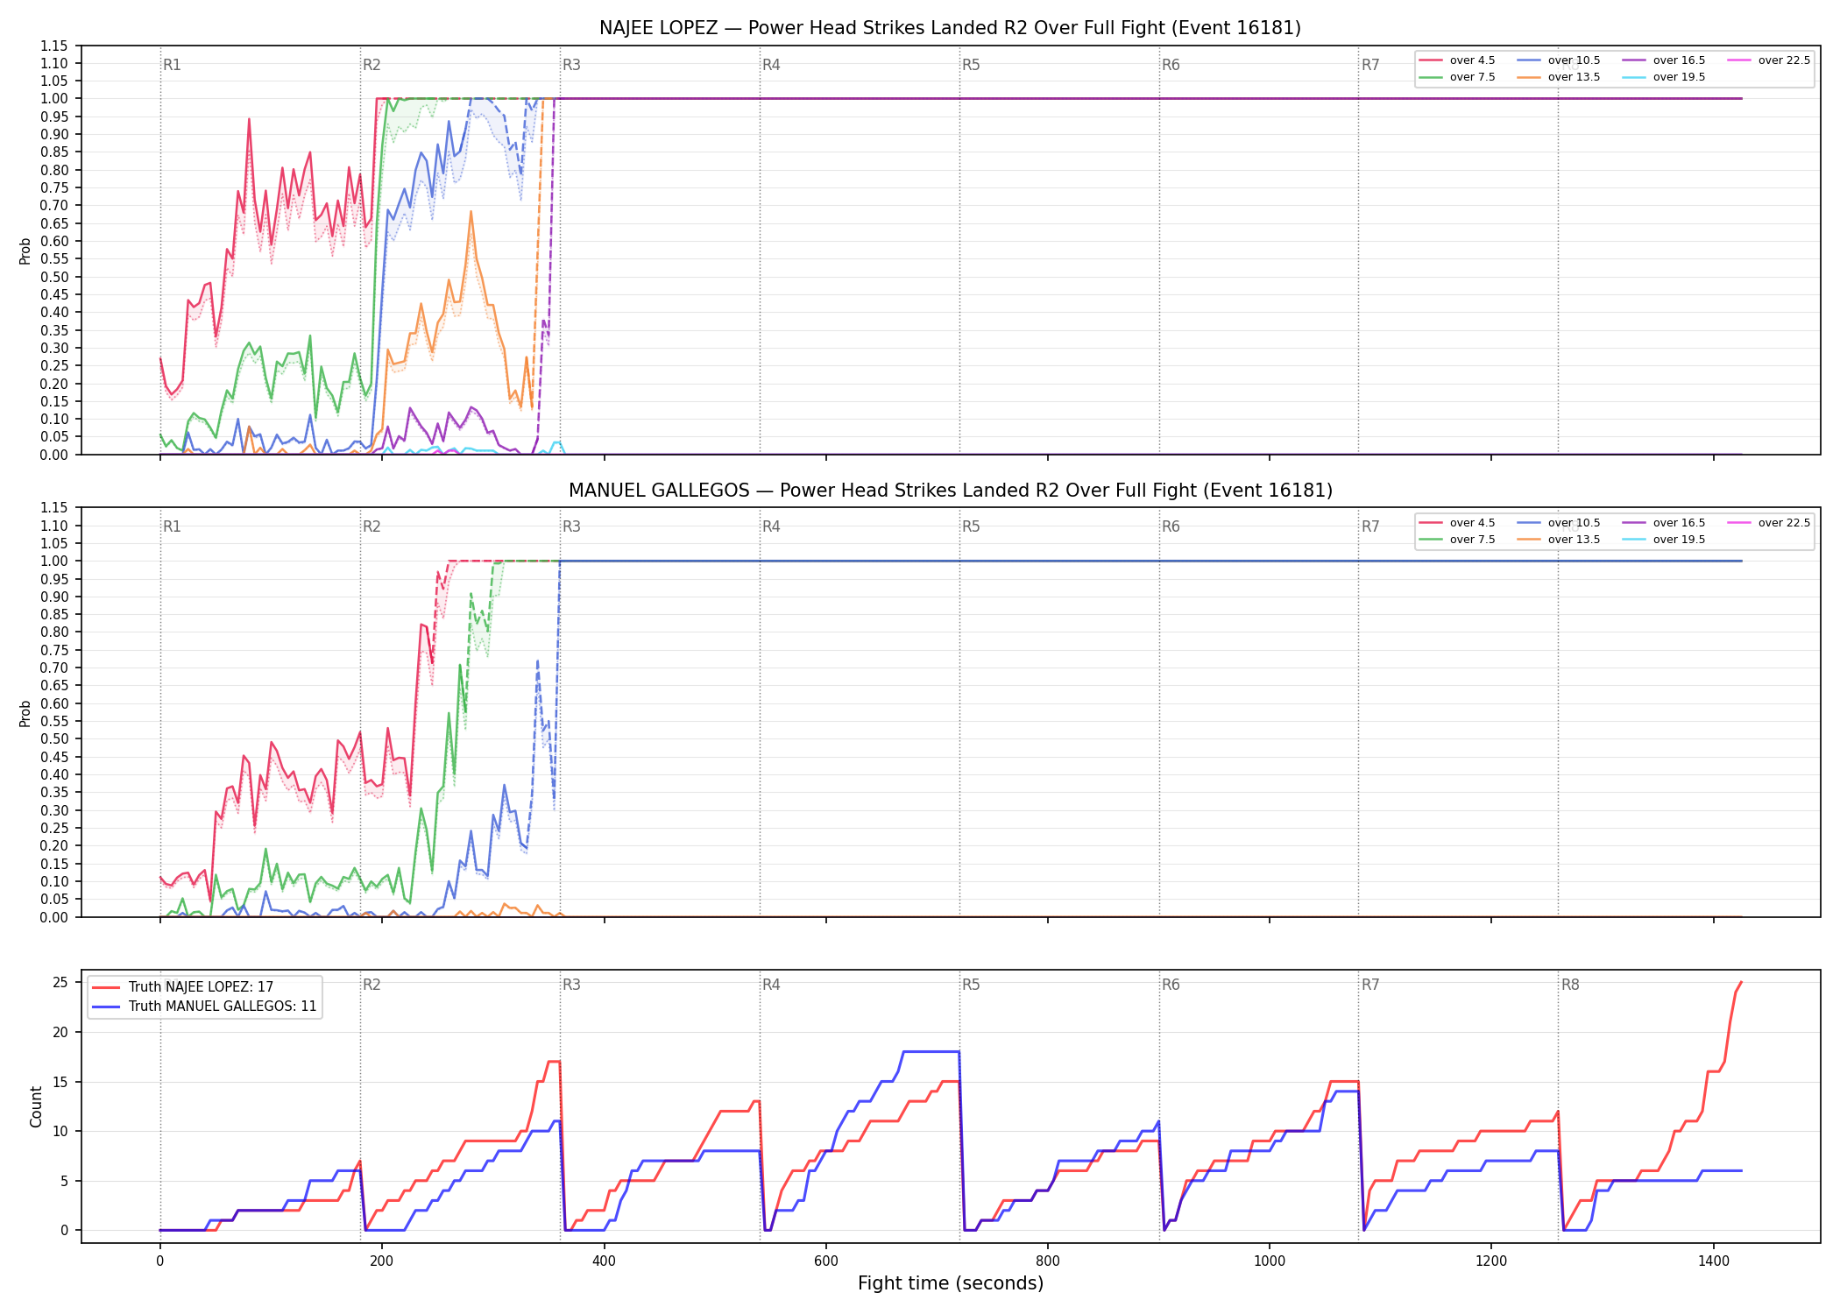Viewport: 1840px width, 1314px height.
Task: Click the 1000 tick on the x-axis
Action: 1270,1261
